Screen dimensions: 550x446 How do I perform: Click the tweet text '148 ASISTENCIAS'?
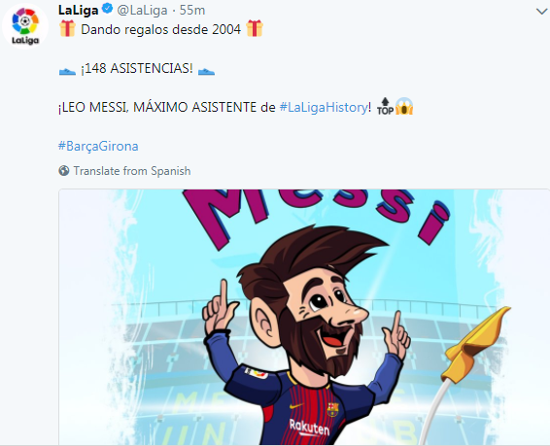pyautogui.click(x=136, y=68)
